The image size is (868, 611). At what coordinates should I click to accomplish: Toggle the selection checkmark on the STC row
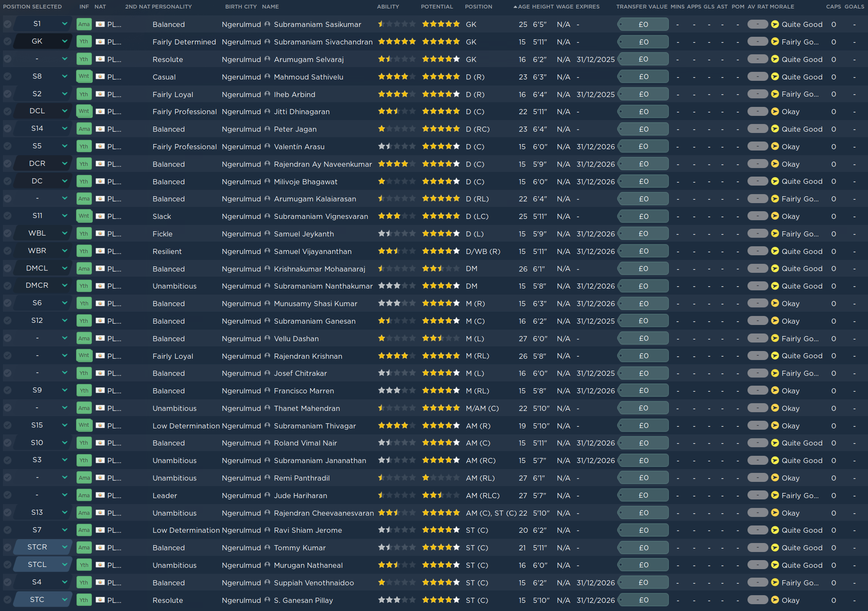pos(7,600)
